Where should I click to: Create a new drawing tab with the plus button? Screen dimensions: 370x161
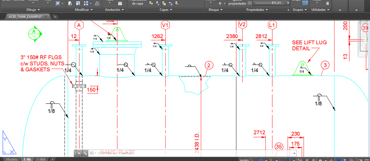[x=55, y=17]
